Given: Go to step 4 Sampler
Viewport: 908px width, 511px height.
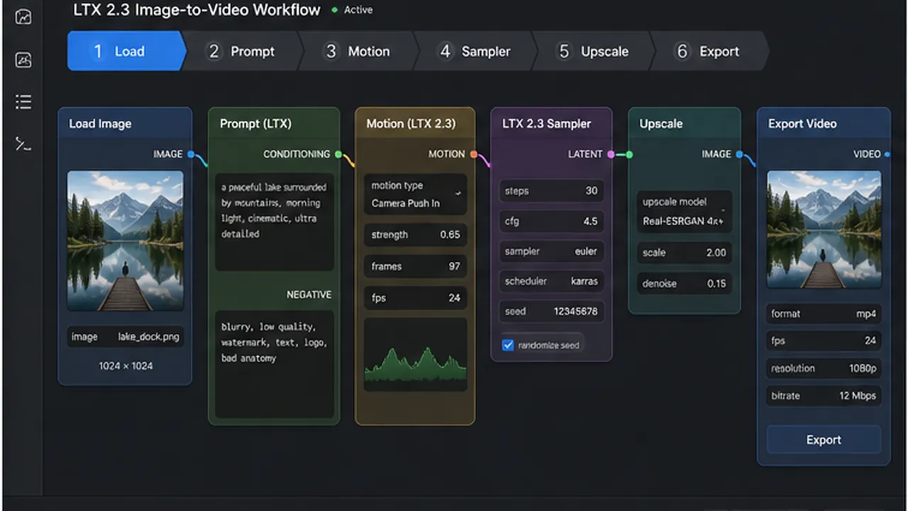Looking at the screenshot, I should [x=477, y=51].
